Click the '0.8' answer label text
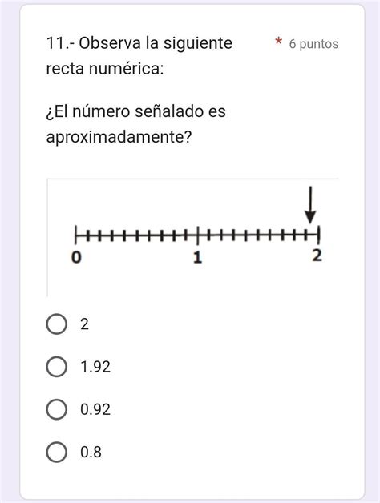This screenshot has width=380, height=503. (91, 452)
